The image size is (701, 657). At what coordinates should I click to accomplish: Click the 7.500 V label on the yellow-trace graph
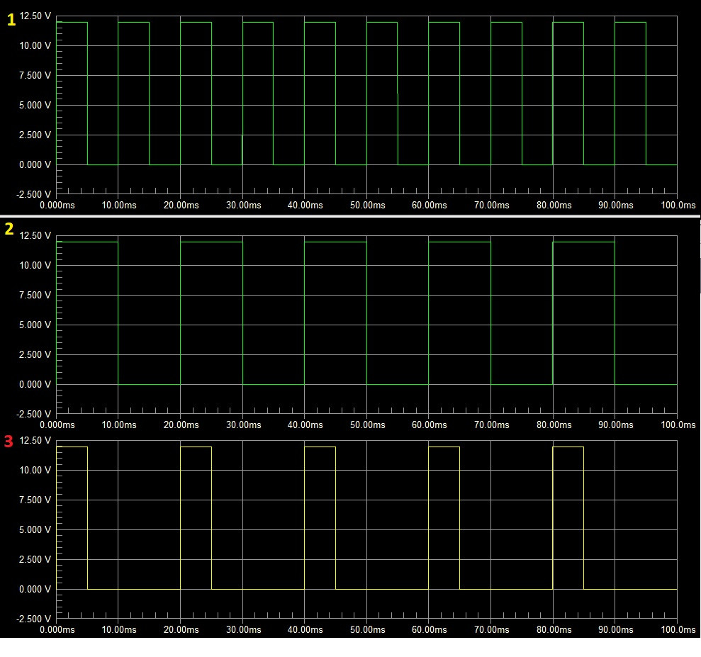pos(35,500)
